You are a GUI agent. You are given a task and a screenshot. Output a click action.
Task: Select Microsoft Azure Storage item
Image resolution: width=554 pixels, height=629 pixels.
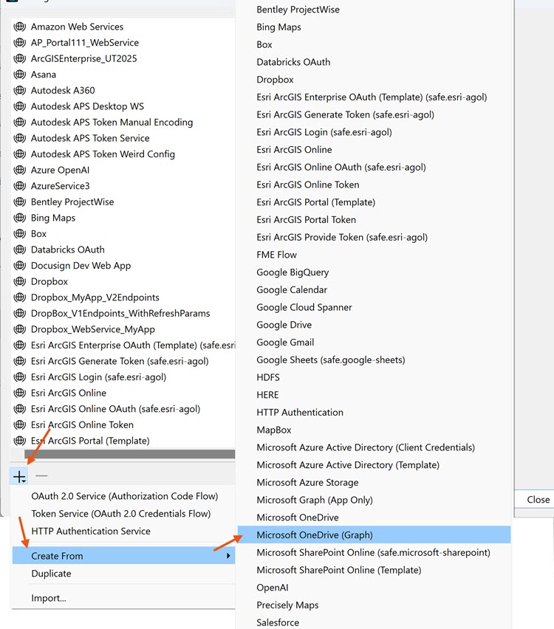[x=307, y=483]
